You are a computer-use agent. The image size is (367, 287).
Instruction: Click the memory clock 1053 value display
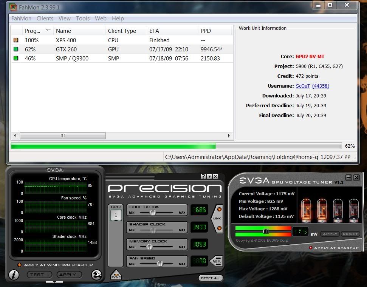point(199,244)
